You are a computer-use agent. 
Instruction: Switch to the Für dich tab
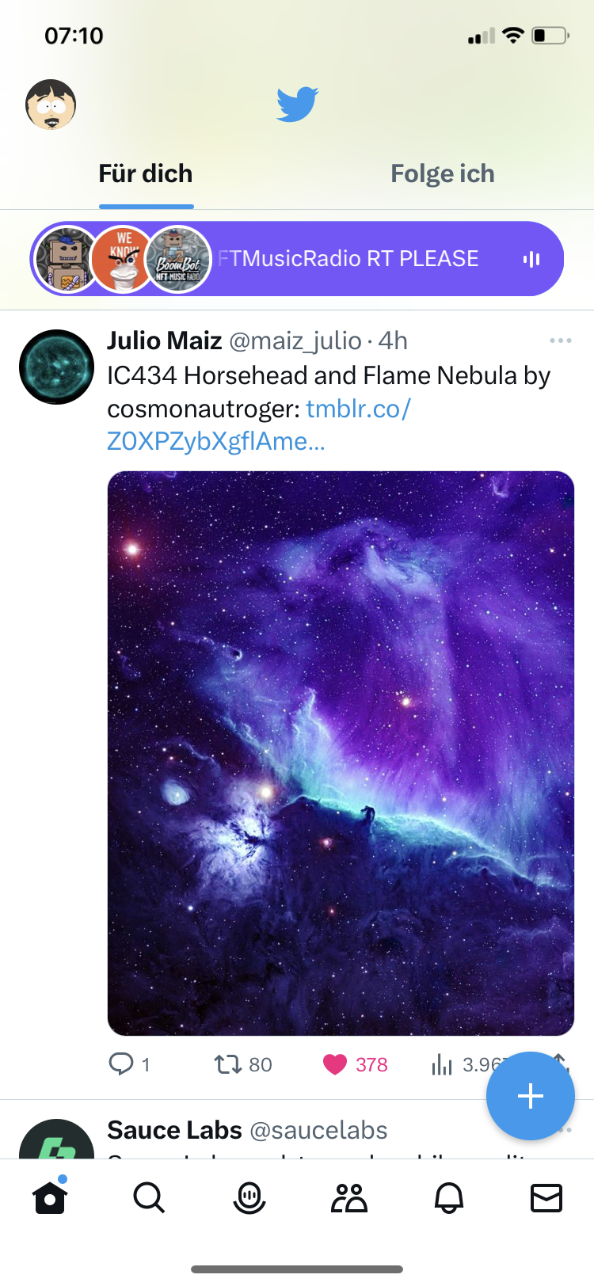pyautogui.click(x=146, y=174)
